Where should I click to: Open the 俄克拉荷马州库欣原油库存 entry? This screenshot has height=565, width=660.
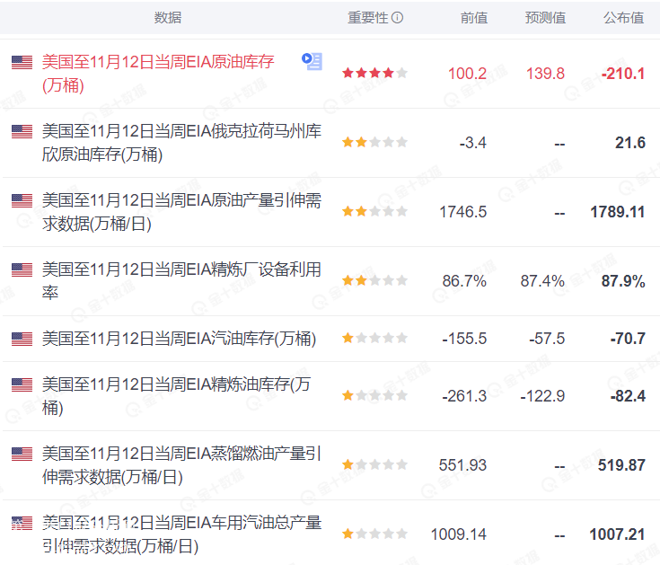(x=180, y=143)
